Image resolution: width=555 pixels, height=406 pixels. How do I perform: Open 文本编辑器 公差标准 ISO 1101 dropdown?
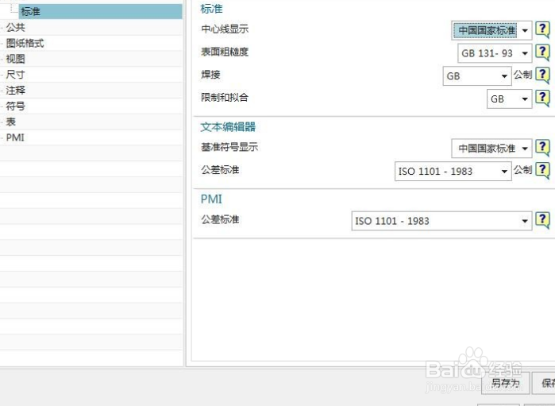[453, 171]
